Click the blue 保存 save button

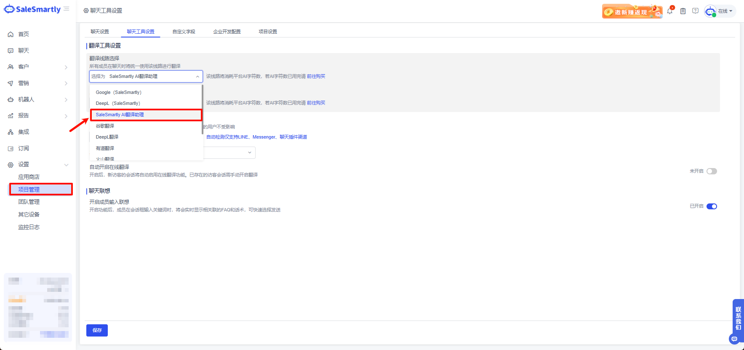pyautogui.click(x=97, y=330)
